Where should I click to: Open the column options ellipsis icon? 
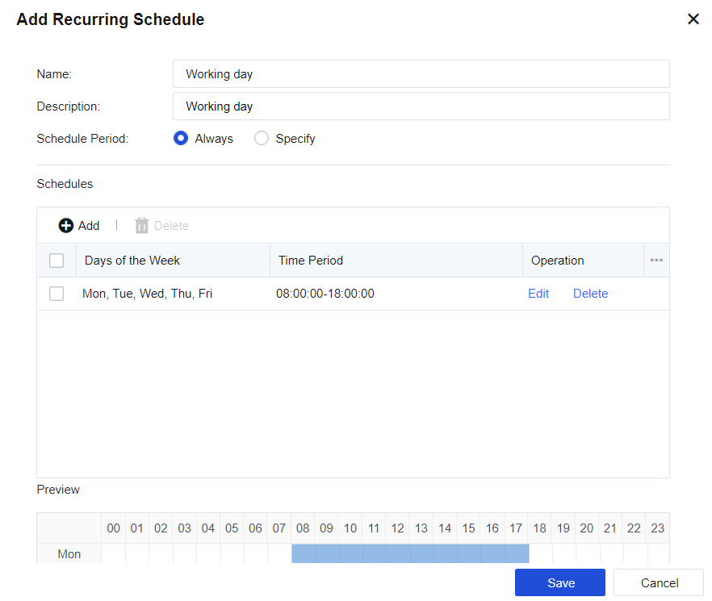tap(656, 261)
